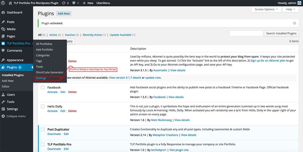Click the site home icon in admin bar

point(10,3)
